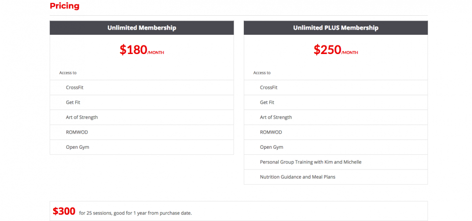Click the 25 sessions description text
Viewport: 472px width, 221px height.
tap(136, 213)
